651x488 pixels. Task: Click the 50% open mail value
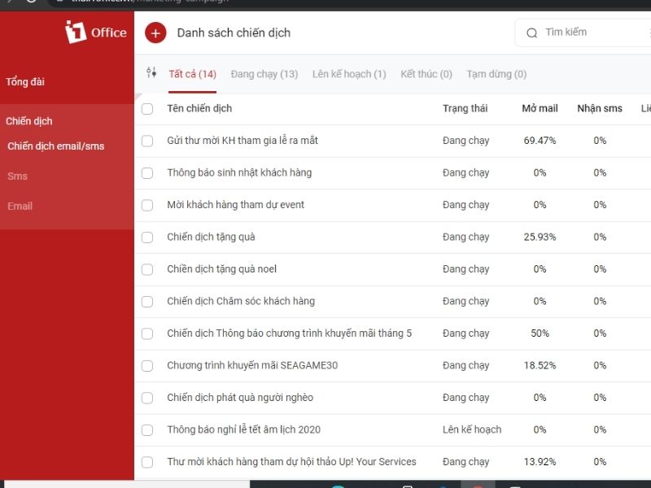(x=540, y=333)
